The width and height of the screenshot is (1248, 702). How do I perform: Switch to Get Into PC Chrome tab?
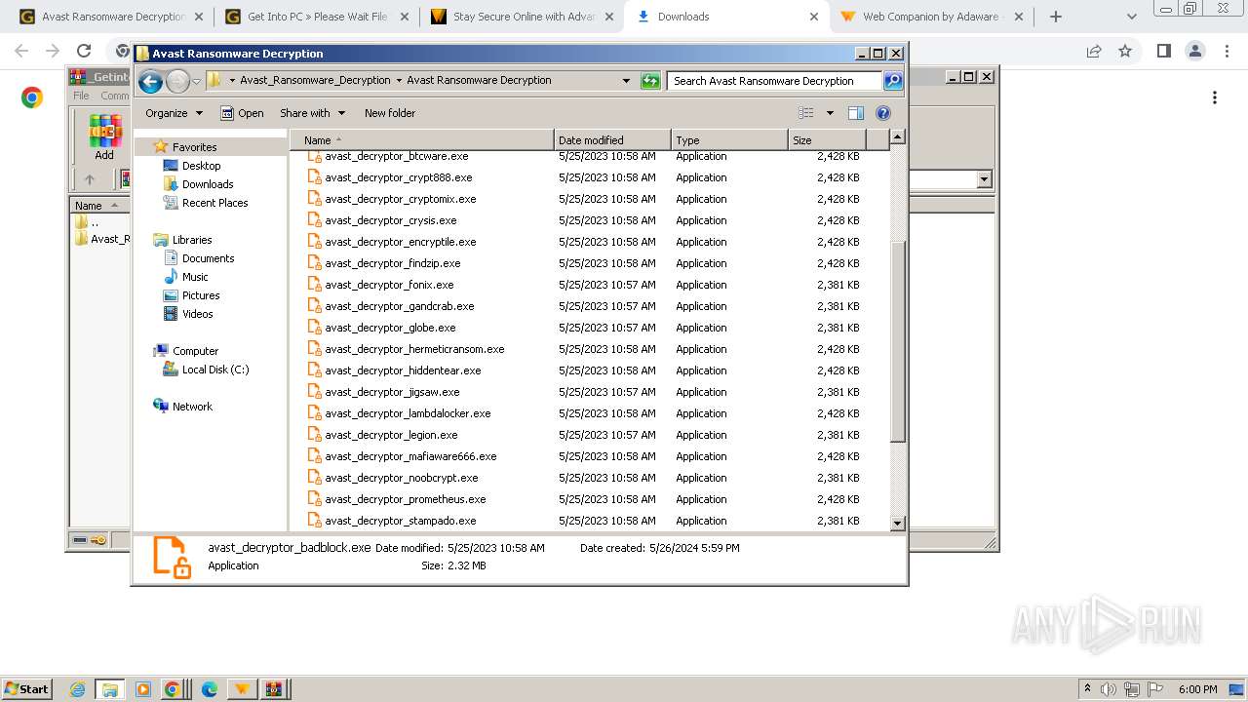pyautogui.click(x=317, y=17)
